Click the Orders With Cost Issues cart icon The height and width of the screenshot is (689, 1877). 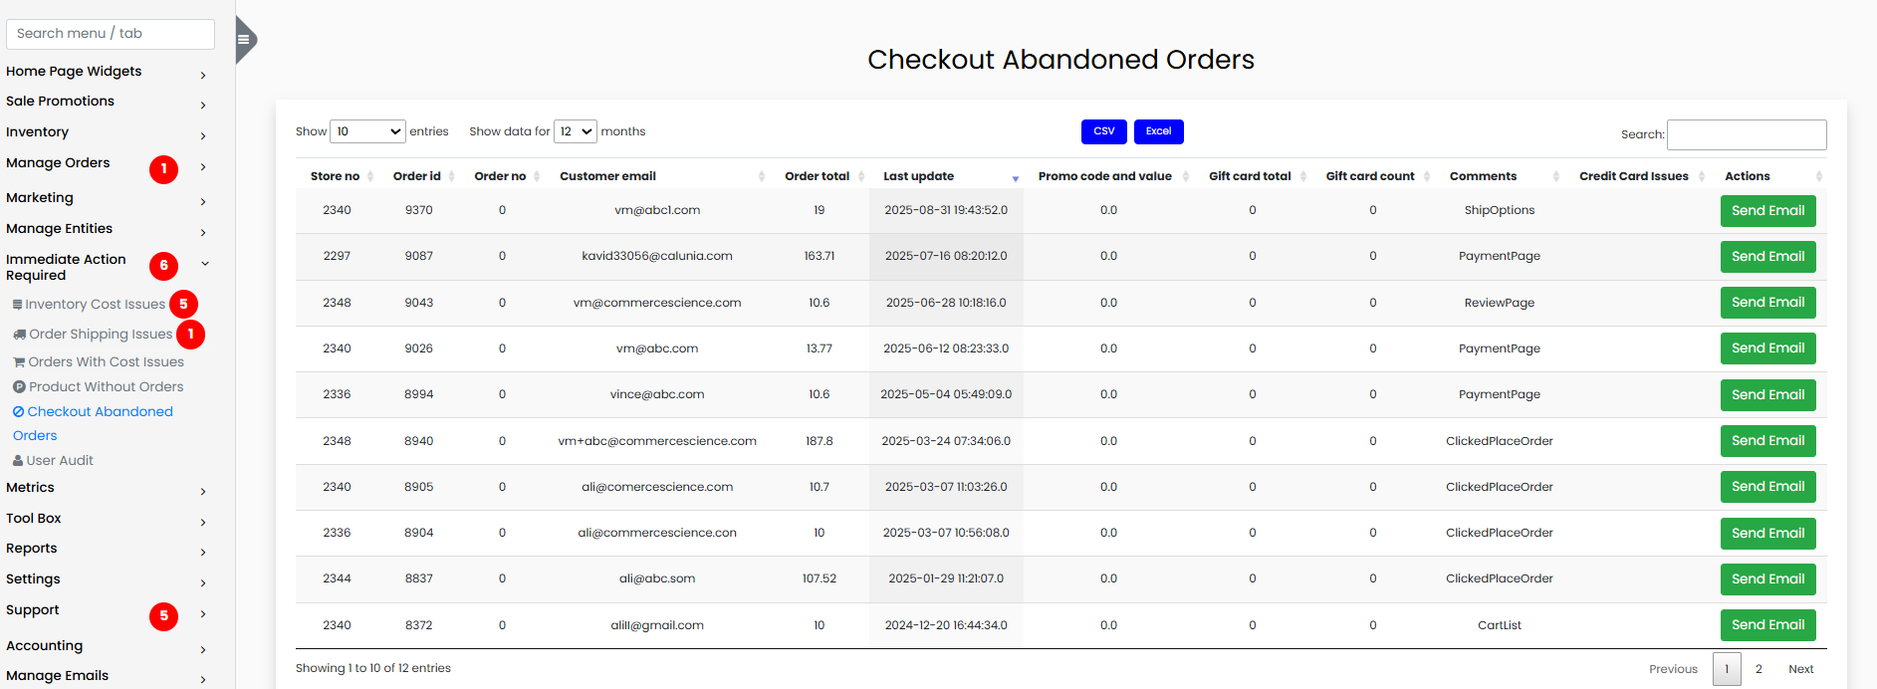pos(19,362)
